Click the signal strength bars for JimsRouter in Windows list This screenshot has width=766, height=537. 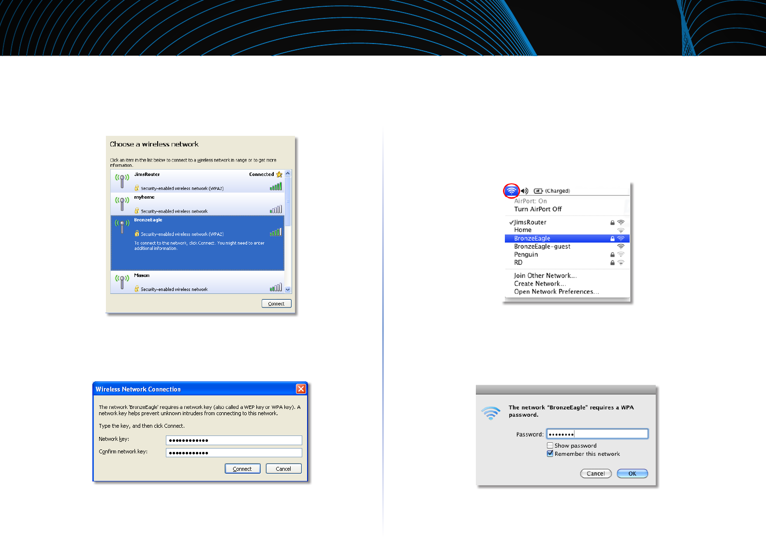(x=276, y=186)
